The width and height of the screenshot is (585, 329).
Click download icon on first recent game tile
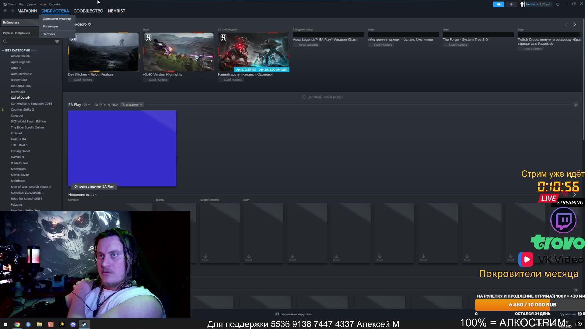205,257
